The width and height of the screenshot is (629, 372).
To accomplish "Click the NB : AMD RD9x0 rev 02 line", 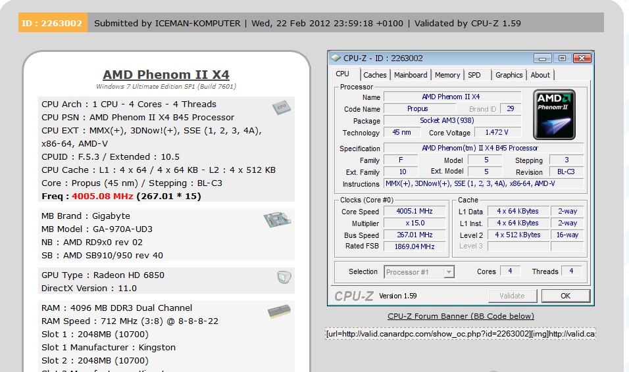I will (x=92, y=243).
